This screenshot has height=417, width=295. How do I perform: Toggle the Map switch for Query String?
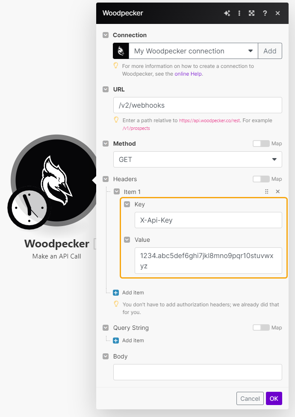261,328
